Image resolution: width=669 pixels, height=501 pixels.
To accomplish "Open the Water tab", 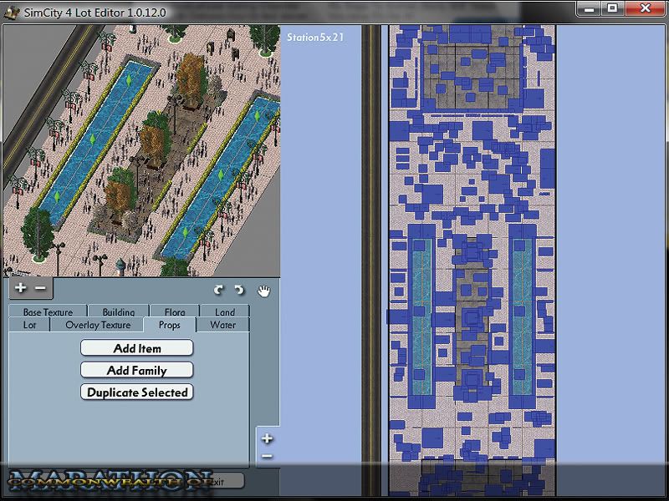I will pos(222,325).
